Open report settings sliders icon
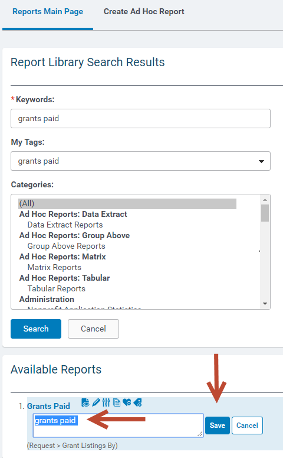Screen dimensions: 283x458 (106, 402)
